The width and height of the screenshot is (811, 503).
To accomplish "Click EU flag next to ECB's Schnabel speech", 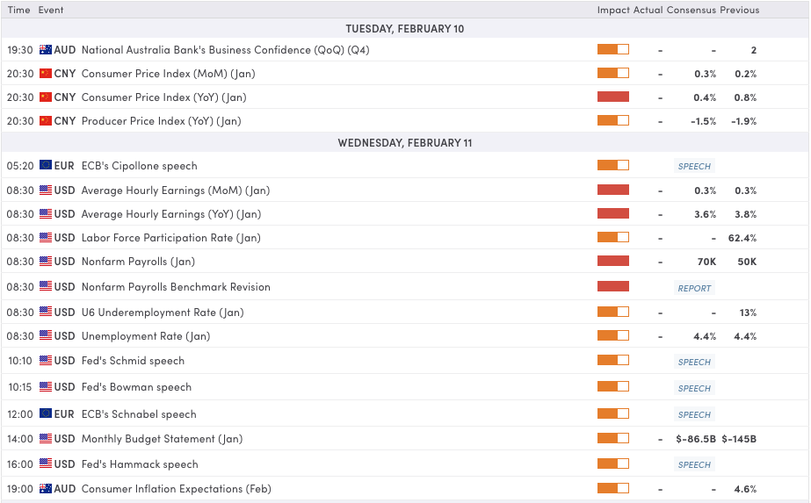I will click(46, 414).
